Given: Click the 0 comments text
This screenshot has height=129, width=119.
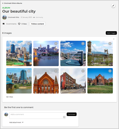Looking at the screenshot, I should (11, 24).
